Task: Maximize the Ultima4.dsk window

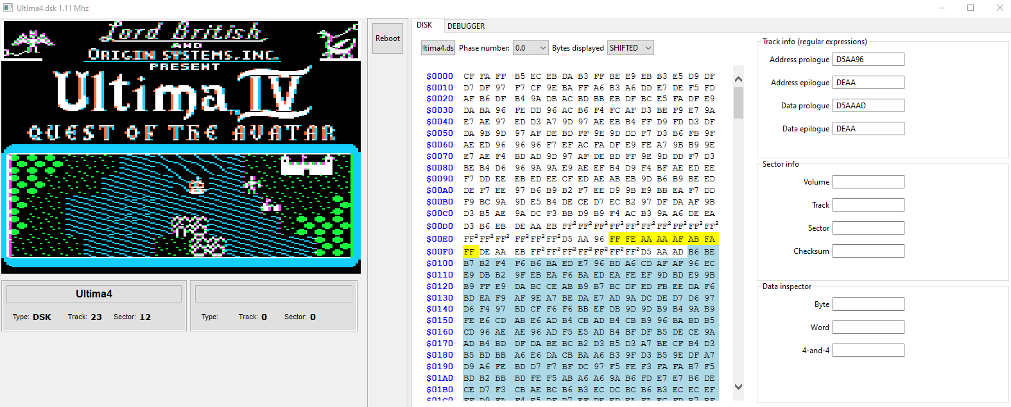Action: (971, 8)
